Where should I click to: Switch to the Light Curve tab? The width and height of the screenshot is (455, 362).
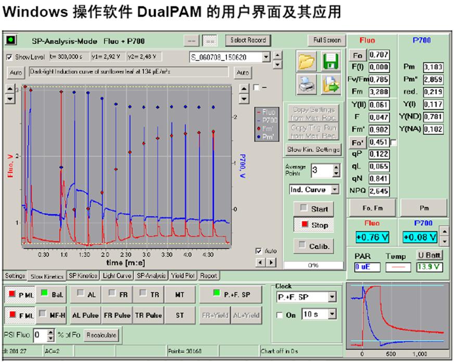pyautogui.click(x=118, y=276)
